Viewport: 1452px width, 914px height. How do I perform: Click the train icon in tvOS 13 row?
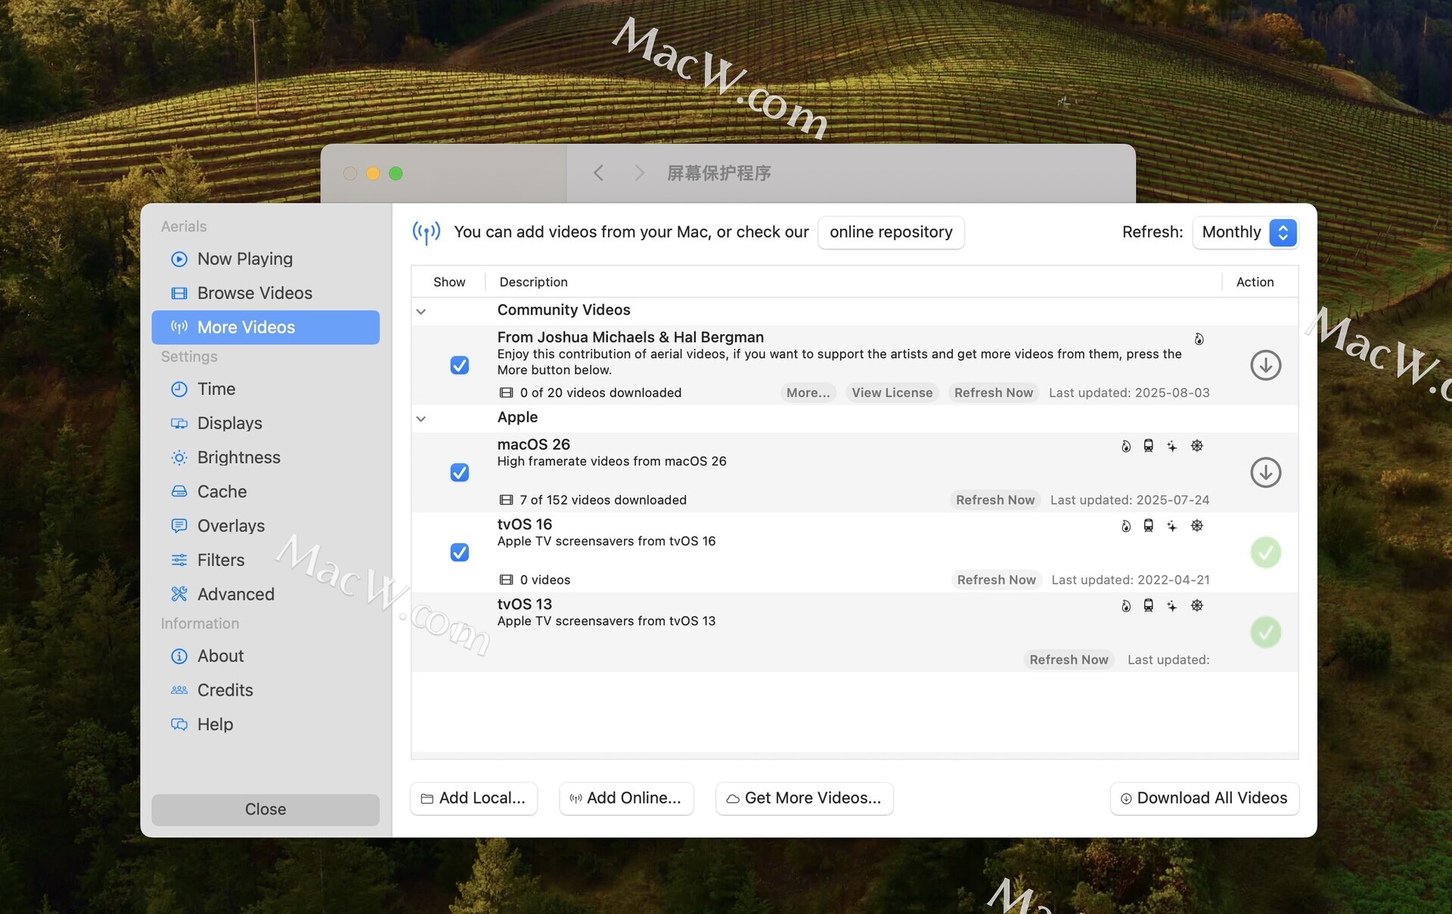[1148, 605]
